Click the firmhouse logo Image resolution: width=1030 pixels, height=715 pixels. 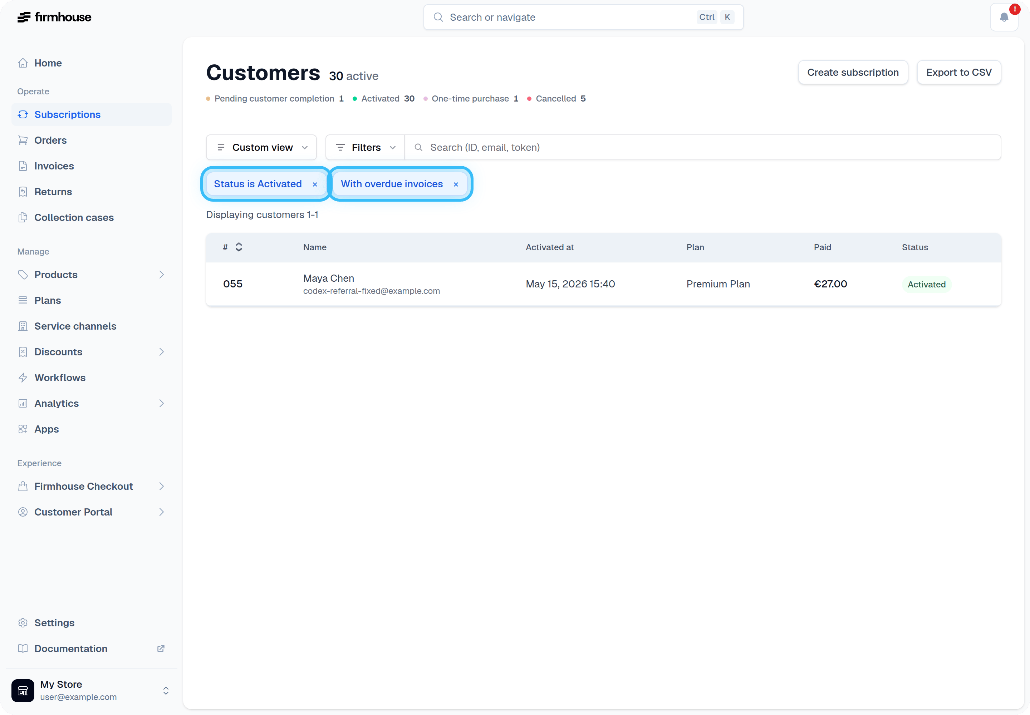tap(54, 17)
